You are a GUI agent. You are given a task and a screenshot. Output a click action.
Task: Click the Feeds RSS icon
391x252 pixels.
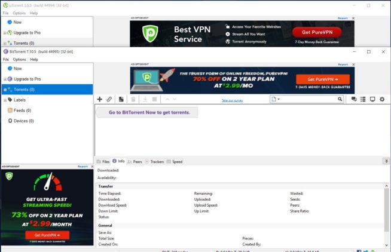(x=10, y=110)
